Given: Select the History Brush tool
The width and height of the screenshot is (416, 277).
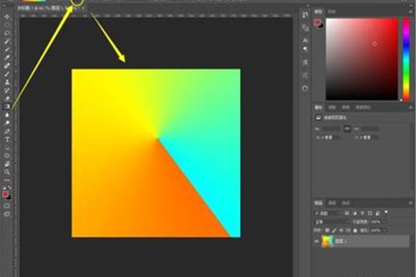Looking at the screenshot, I should (7, 91).
